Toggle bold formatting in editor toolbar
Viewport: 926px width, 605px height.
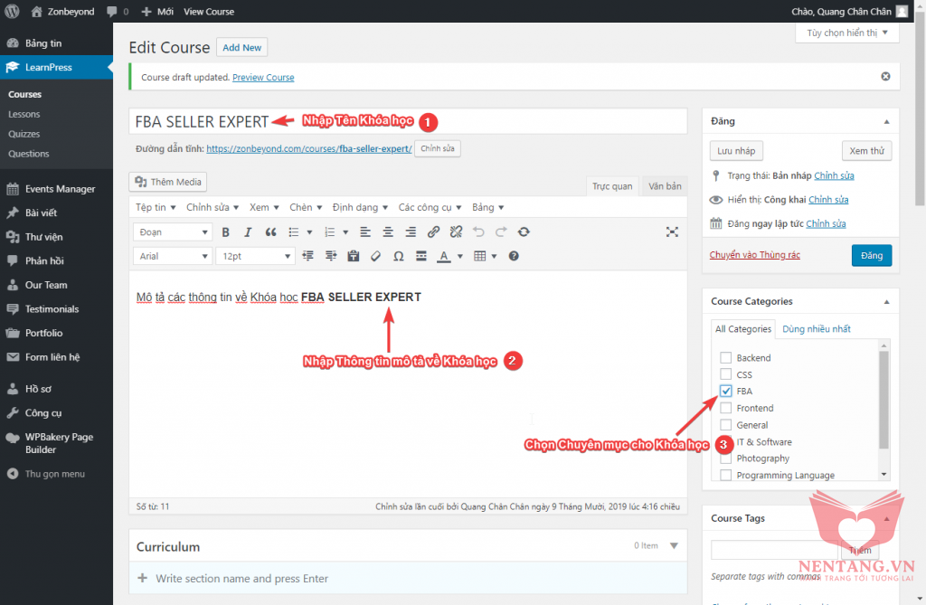tap(226, 232)
